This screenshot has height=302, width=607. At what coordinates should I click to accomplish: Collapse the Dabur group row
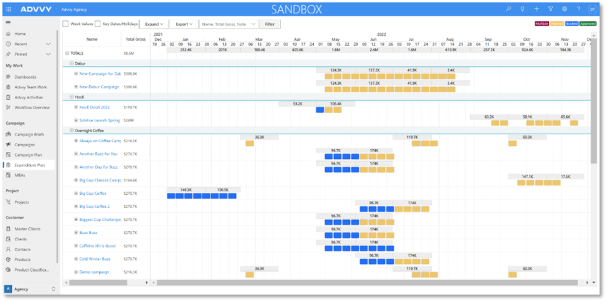71,63
